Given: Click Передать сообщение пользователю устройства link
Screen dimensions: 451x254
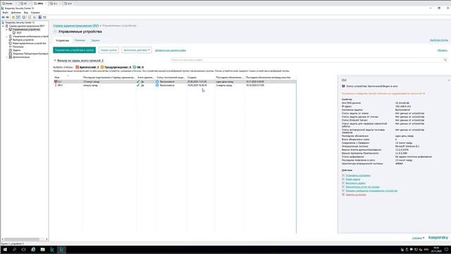Looking at the screenshot, I should coord(371,190).
